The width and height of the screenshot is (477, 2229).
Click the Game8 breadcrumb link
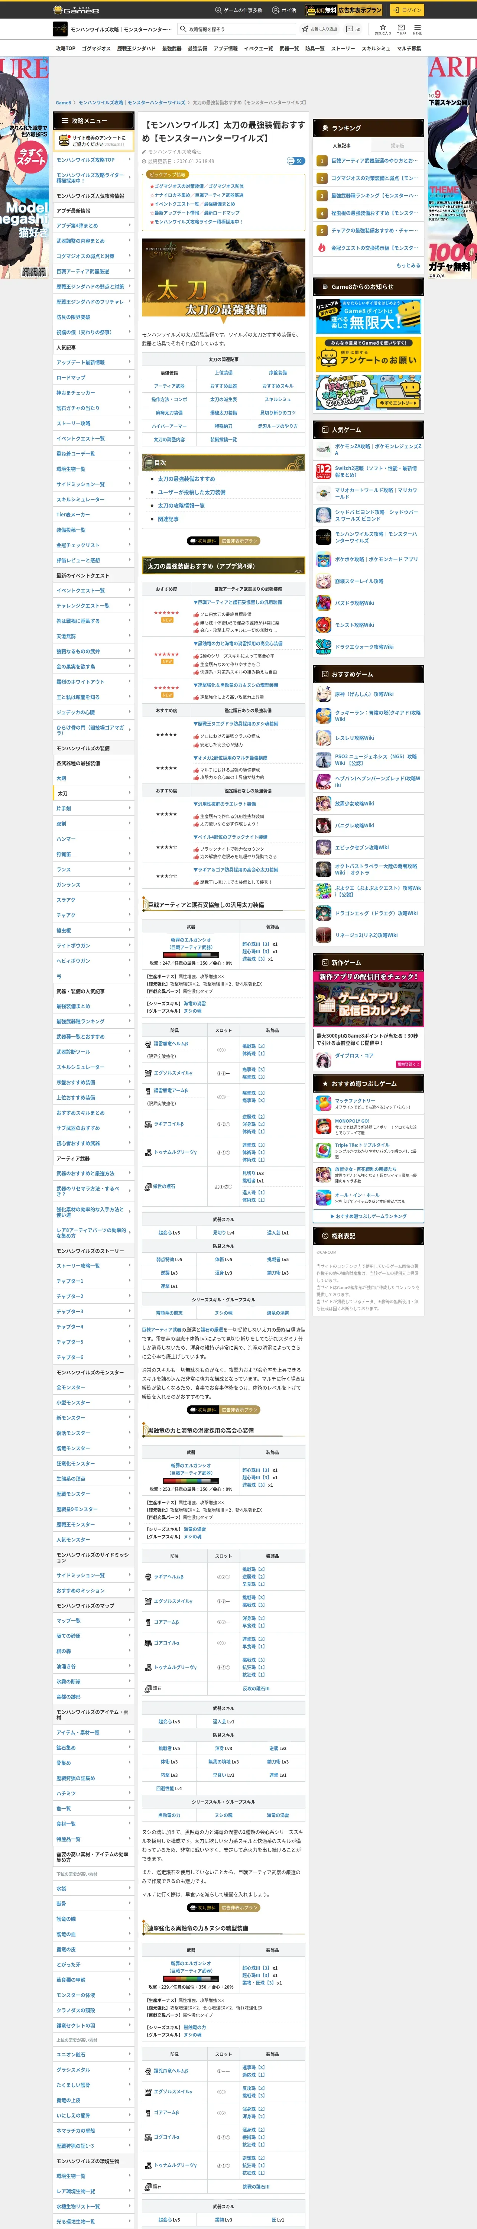(x=63, y=102)
